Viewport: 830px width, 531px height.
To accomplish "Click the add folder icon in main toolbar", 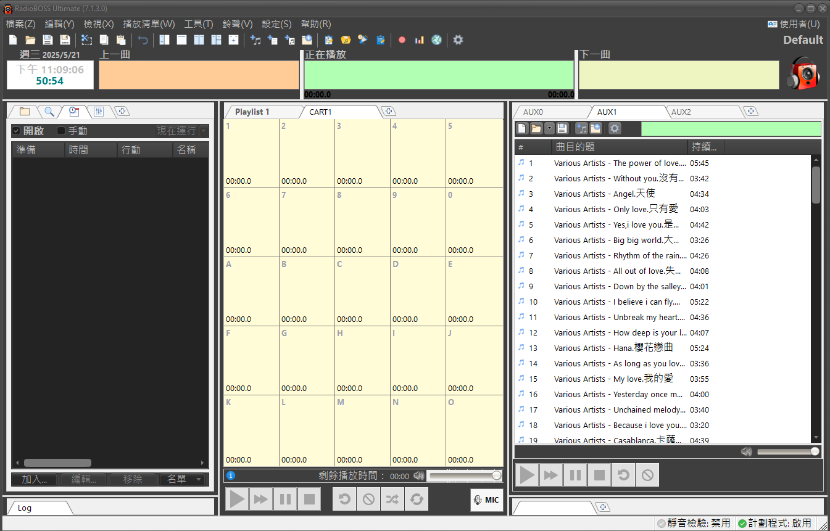I will [x=307, y=40].
